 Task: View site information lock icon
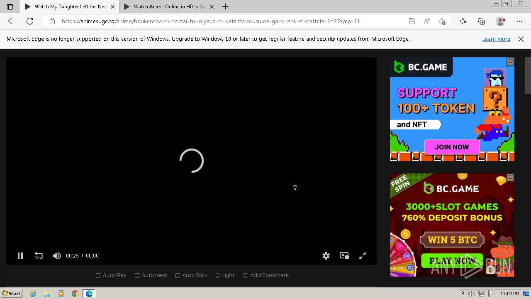(52, 21)
